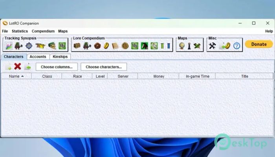Open the levelling chart icon in Tracking Synopsis
This screenshot has height=157, width=275.
[x=8, y=46]
